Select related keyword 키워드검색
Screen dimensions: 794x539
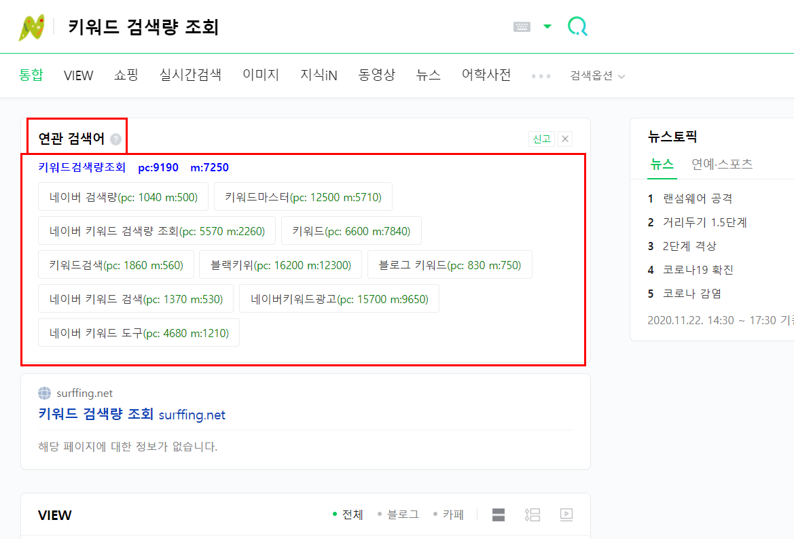(x=116, y=265)
